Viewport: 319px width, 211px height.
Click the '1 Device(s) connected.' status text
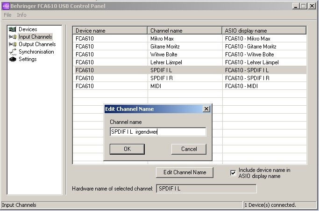click(x=270, y=205)
